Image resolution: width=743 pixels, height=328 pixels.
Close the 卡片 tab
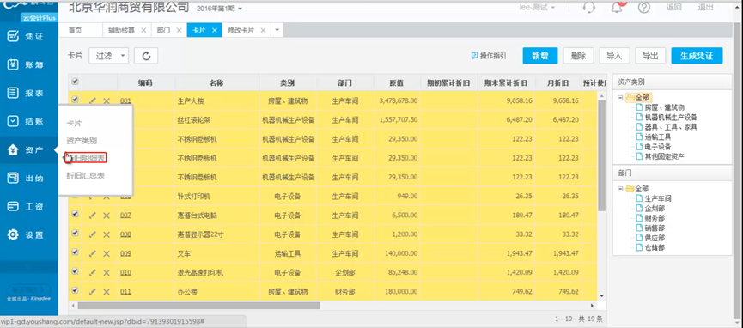pos(214,30)
